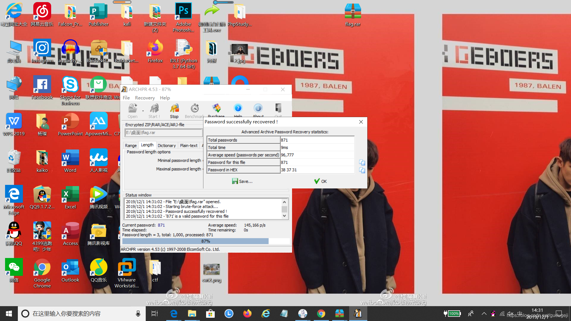
Task: Open the PhpStudy desktop folder
Action: (x=240, y=15)
